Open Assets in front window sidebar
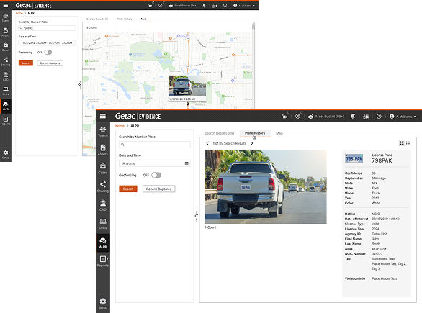Image resolution: width=422 pixels, height=313 pixels. pyautogui.click(x=103, y=150)
